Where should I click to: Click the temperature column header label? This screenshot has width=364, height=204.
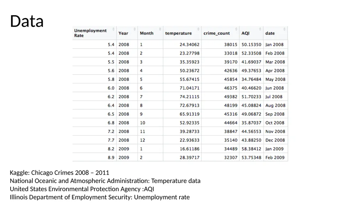point(178,33)
